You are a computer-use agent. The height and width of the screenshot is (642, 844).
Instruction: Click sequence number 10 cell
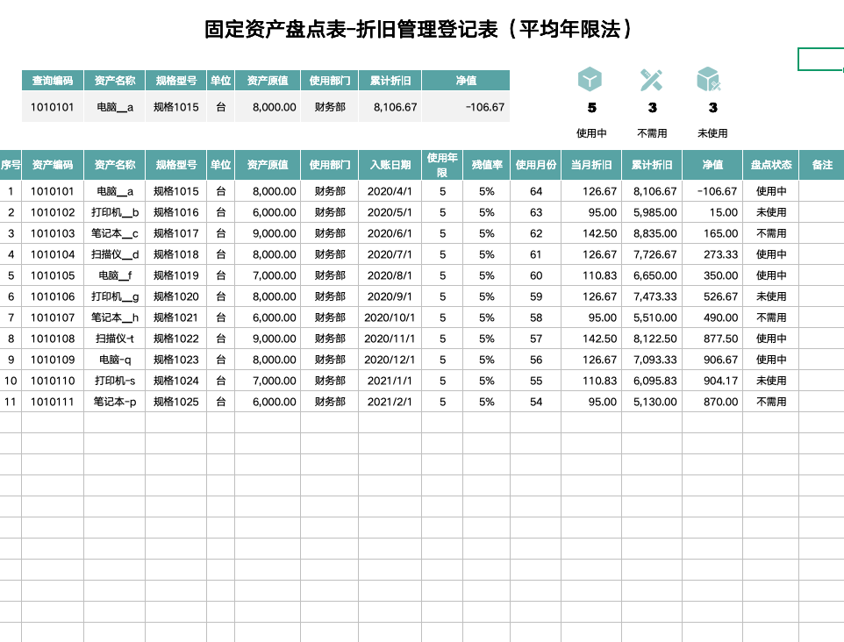(x=11, y=381)
